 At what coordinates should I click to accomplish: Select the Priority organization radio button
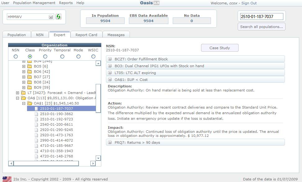pyautogui.click(x=45, y=57)
